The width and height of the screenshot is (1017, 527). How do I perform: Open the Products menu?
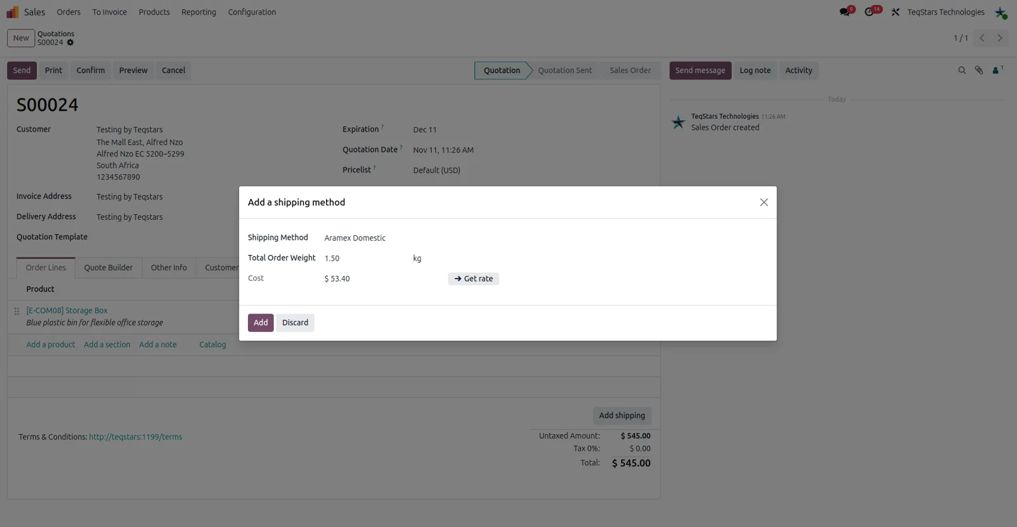point(154,12)
